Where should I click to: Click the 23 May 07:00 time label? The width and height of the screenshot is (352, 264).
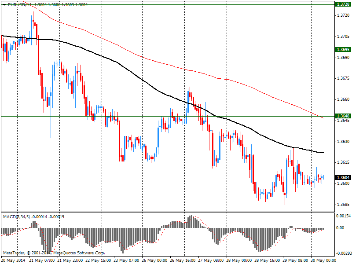[126, 260]
